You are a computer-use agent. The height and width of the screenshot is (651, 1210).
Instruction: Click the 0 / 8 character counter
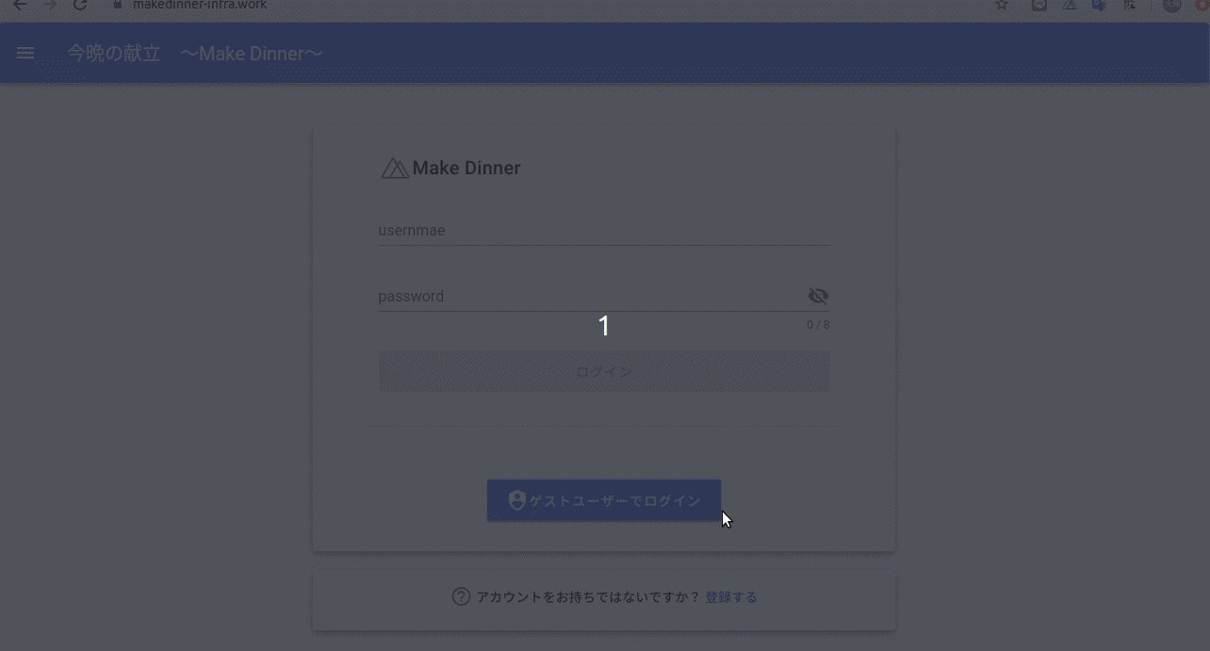818,325
